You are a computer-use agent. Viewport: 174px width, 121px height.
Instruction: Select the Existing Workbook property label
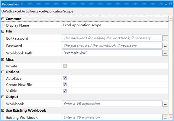(22, 118)
